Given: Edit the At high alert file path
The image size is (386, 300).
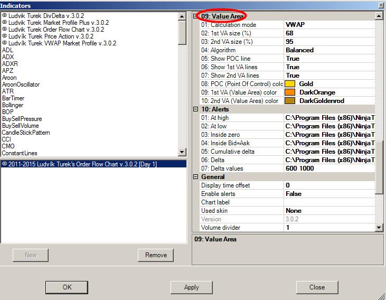Looking at the screenshot, I should pos(329,118).
